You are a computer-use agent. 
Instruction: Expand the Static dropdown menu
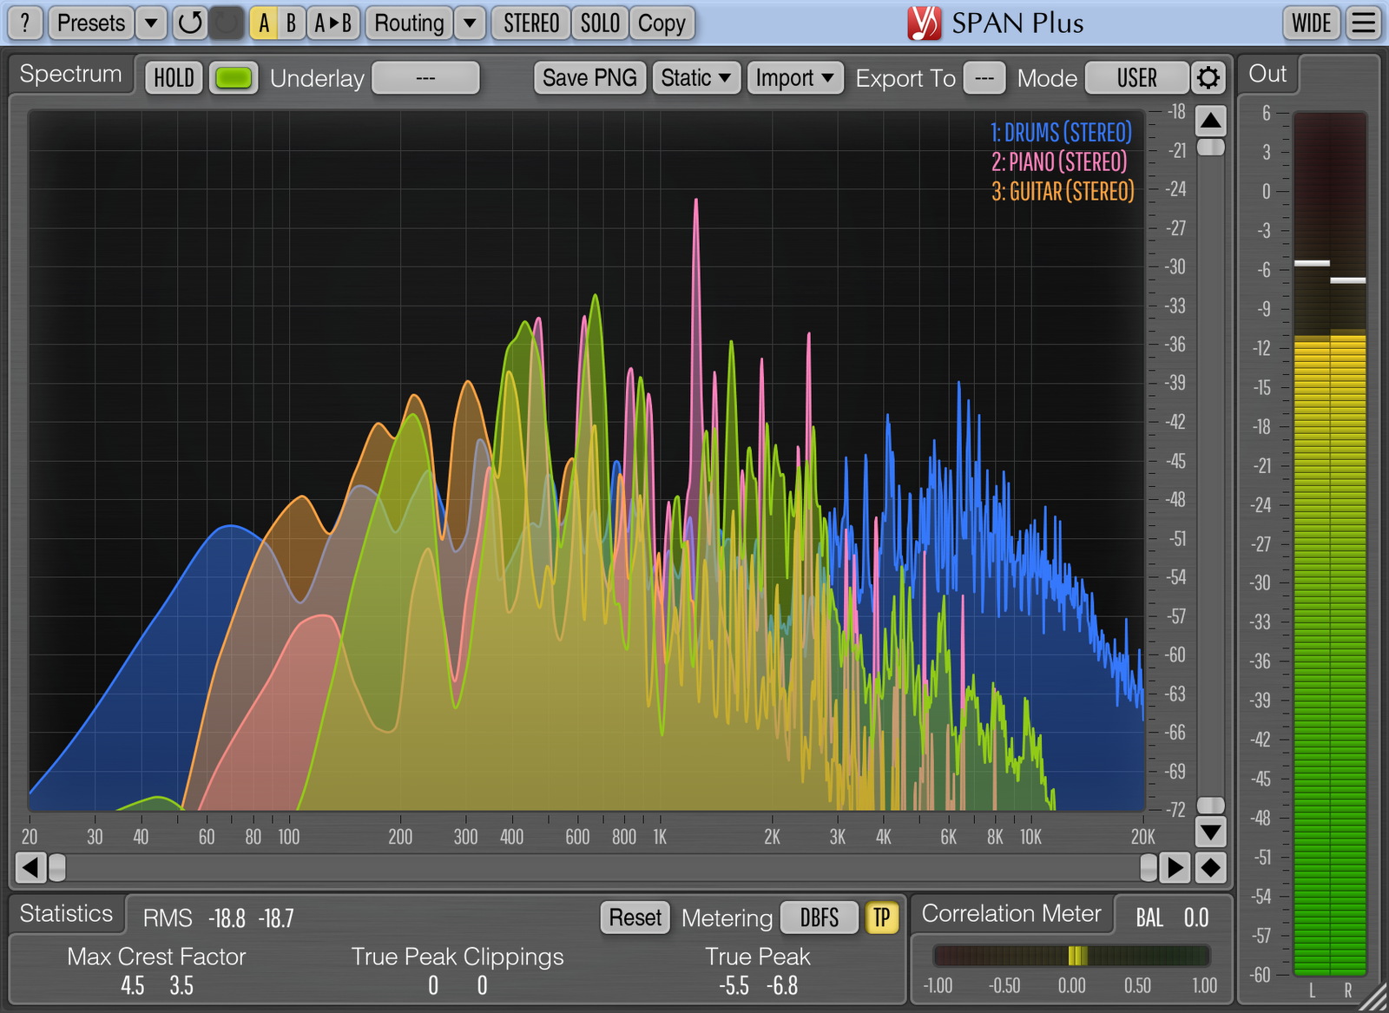(695, 78)
